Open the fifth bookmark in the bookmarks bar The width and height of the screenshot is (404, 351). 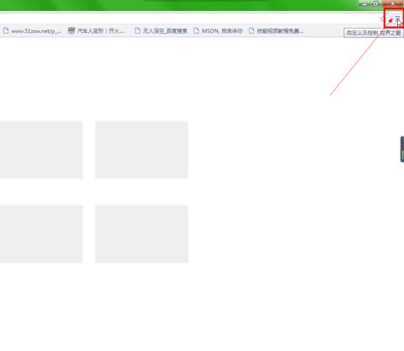point(276,31)
